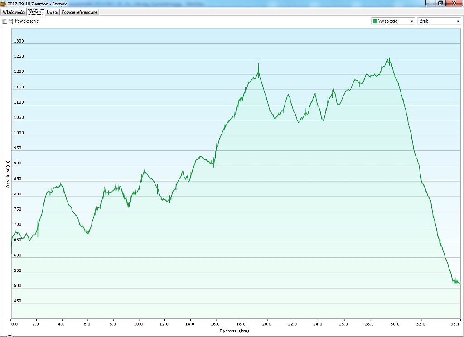Click the Dystans (km) horizontal axis label
This screenshot has height=337, width=464.
coord(235,331)
